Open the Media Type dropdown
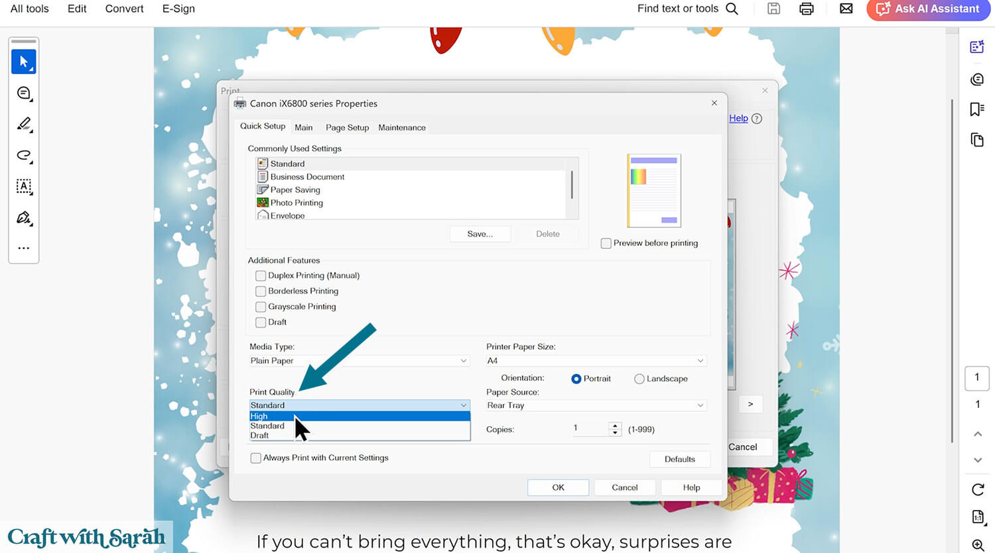995x553 pixels. tap(359, 361)
